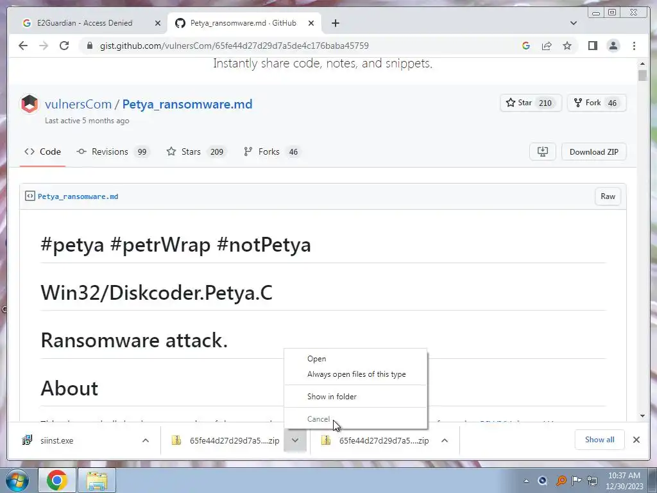The image size is (657, 493).
Task: Click the page scrollbar down arrow
Action: pyautogui.click(x=642, y=416)
